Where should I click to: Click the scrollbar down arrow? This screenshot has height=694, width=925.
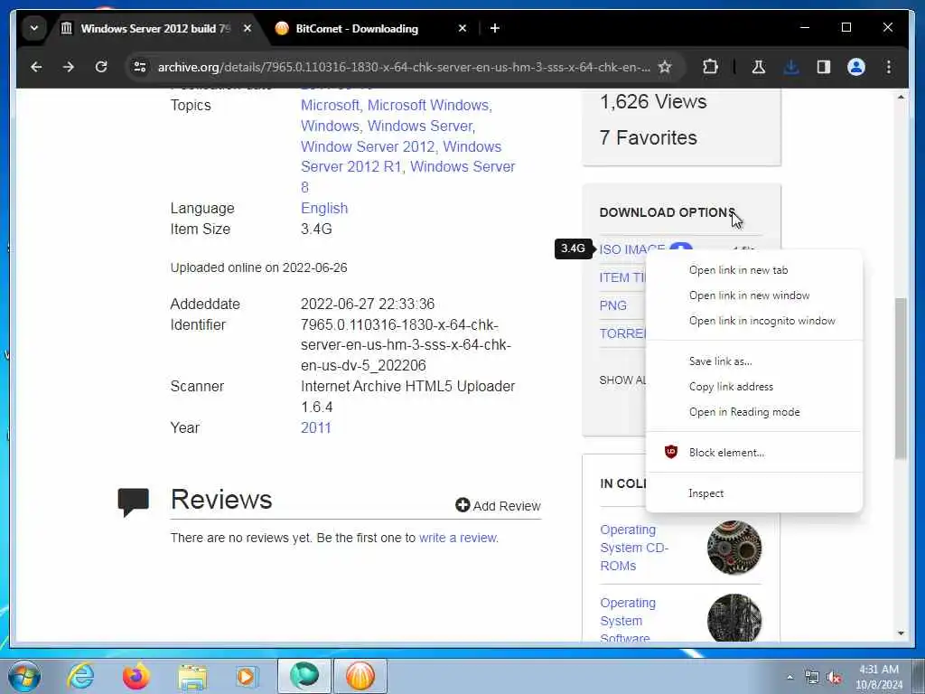point(901,633)
